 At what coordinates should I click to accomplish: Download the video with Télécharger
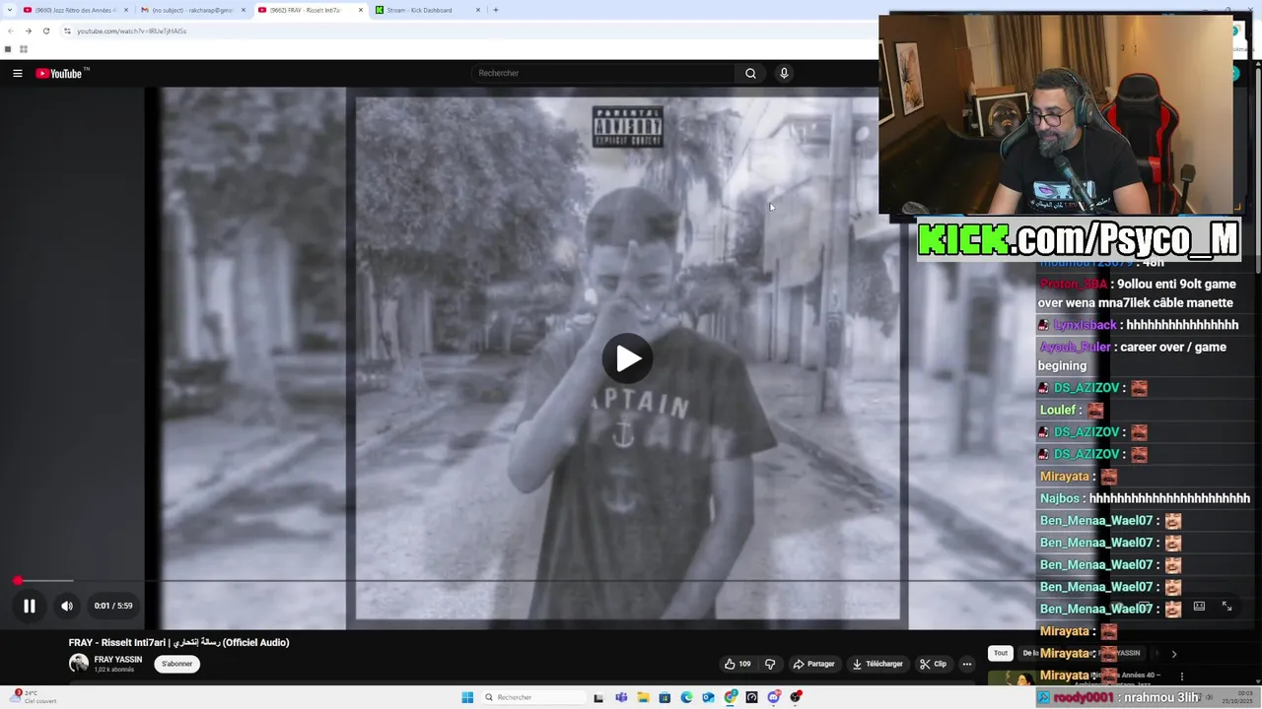click(877, 664)
